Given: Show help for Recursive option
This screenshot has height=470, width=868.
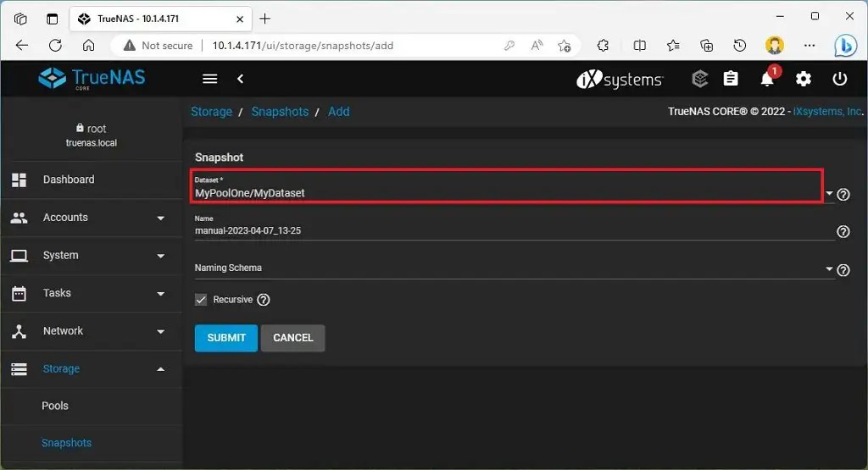Looking at the screenshot, I should (264, 300).
